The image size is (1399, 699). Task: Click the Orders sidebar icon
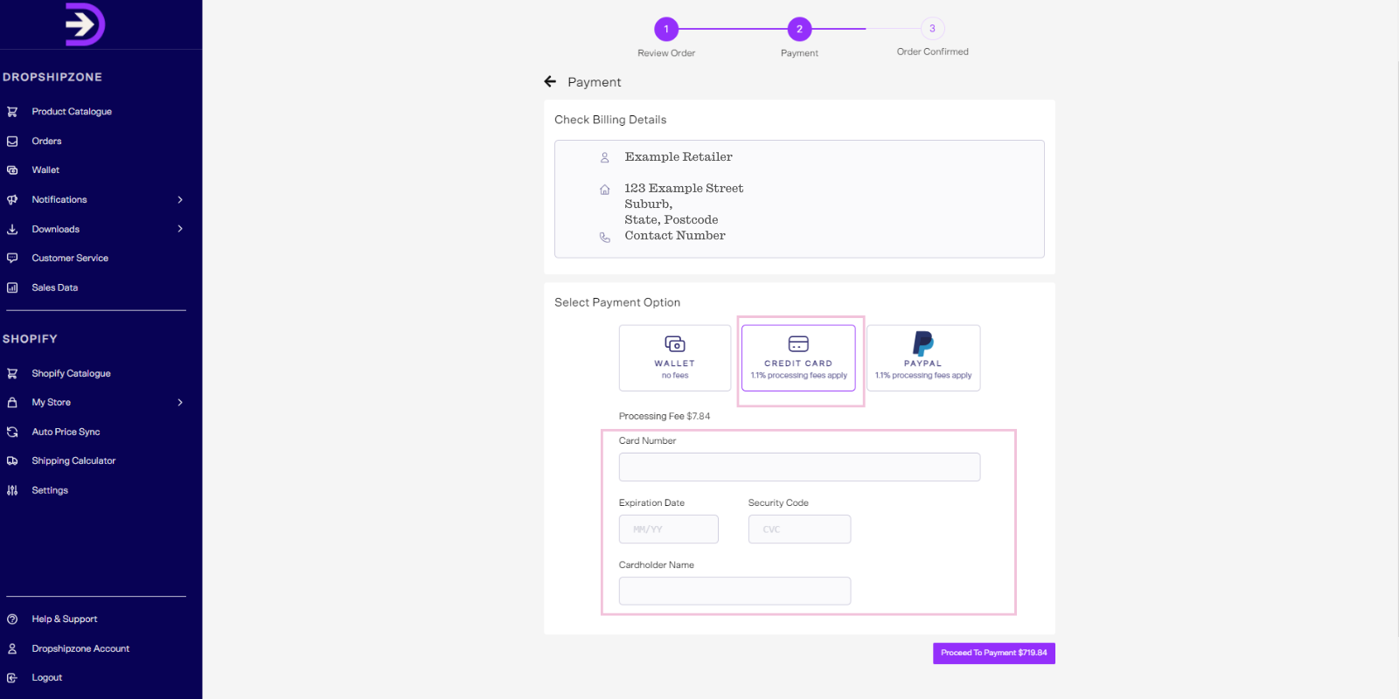click(x=12, y=141)
